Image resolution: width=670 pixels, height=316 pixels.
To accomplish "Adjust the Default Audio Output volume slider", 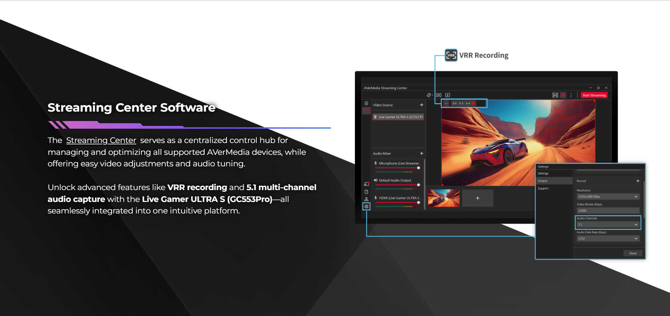I will click(418, 185).
